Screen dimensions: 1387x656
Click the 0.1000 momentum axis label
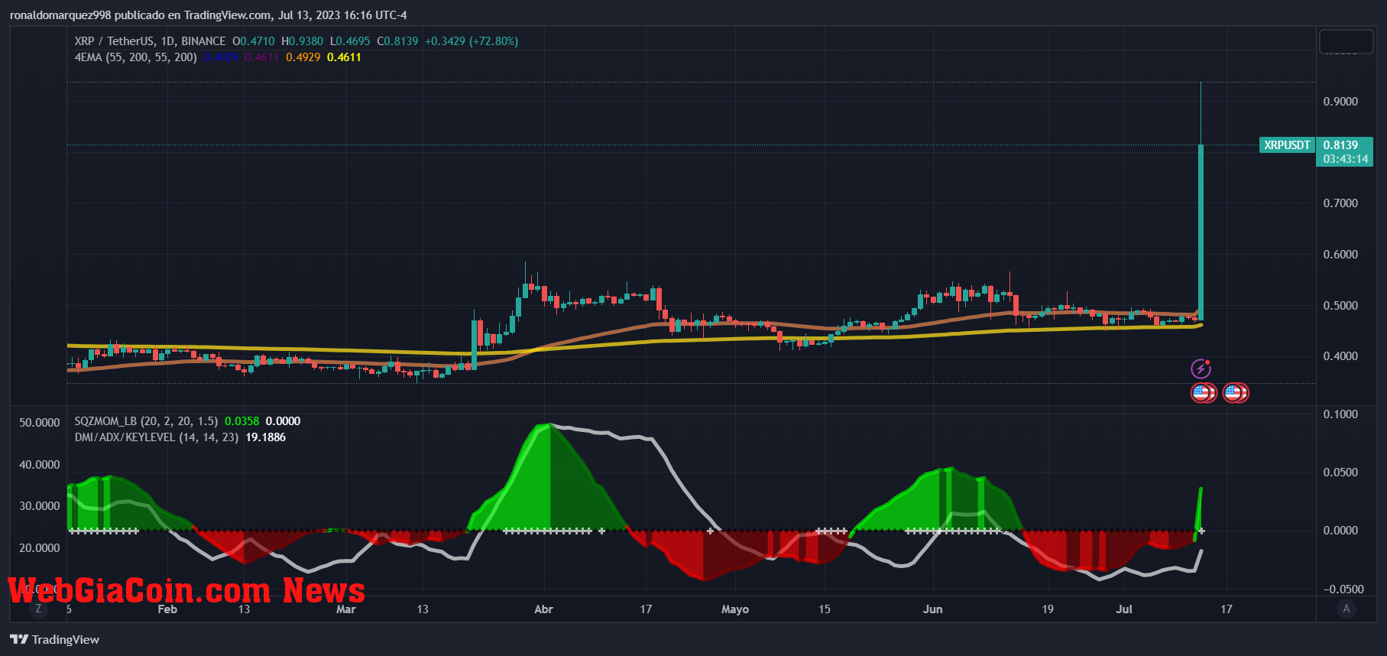pyautogui.click(x=1340, y=414)
